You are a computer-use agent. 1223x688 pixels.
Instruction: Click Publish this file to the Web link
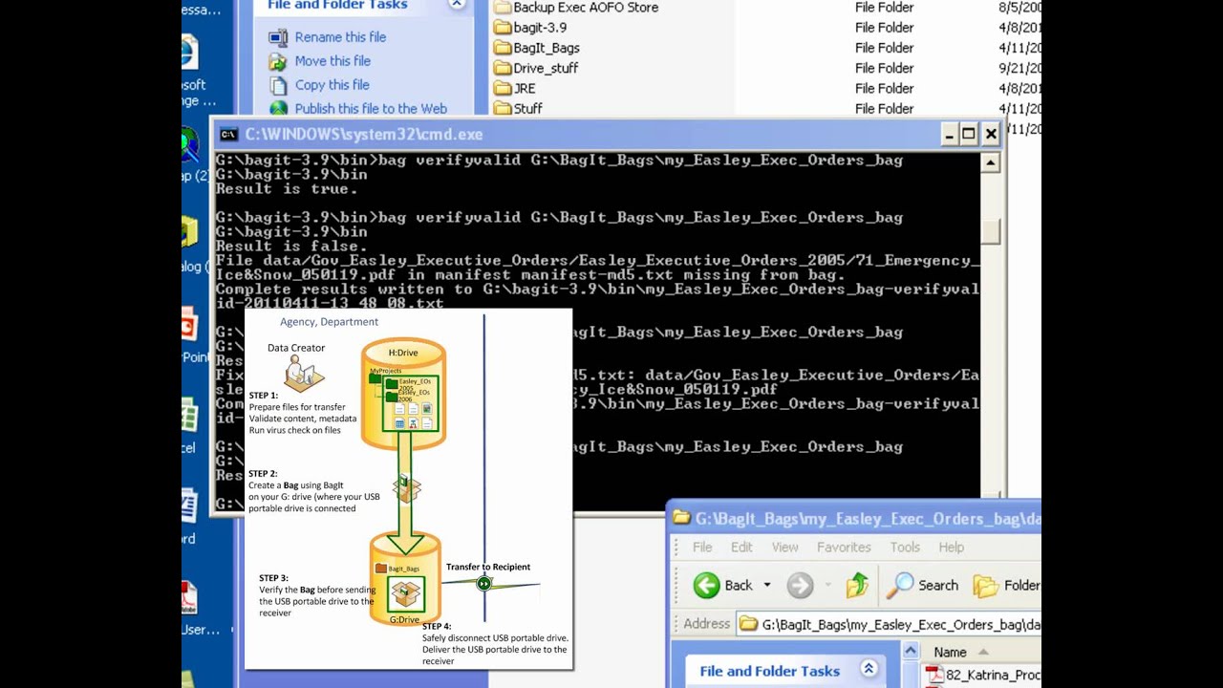click(371, 109)
